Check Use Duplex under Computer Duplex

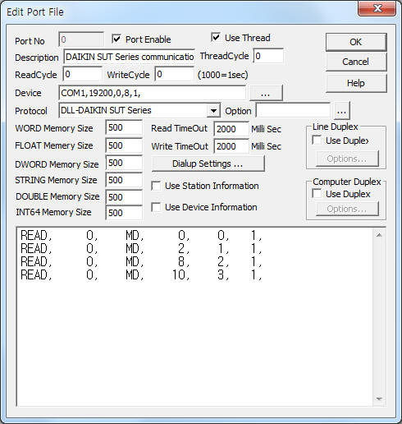click(317, 194)
